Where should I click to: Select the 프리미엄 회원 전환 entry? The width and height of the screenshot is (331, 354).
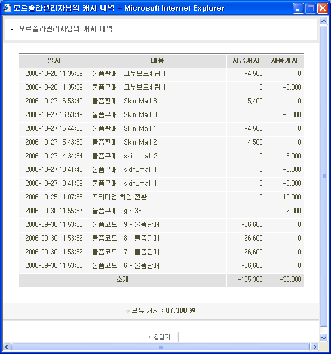click(119, 197)
